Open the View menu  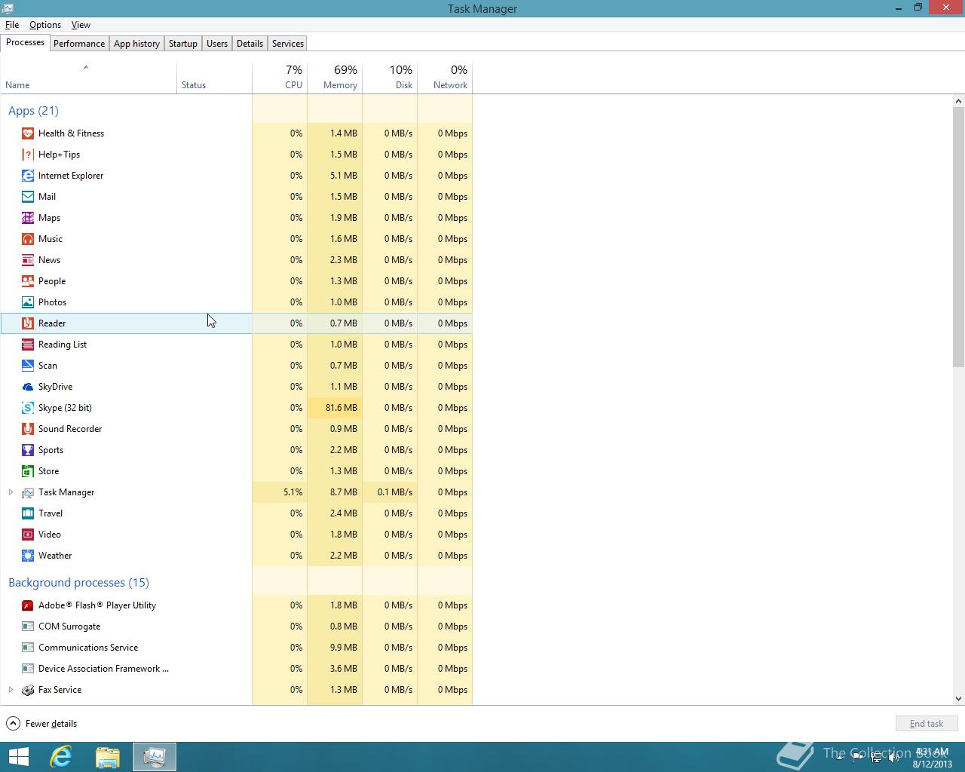(x=81, y=25)
